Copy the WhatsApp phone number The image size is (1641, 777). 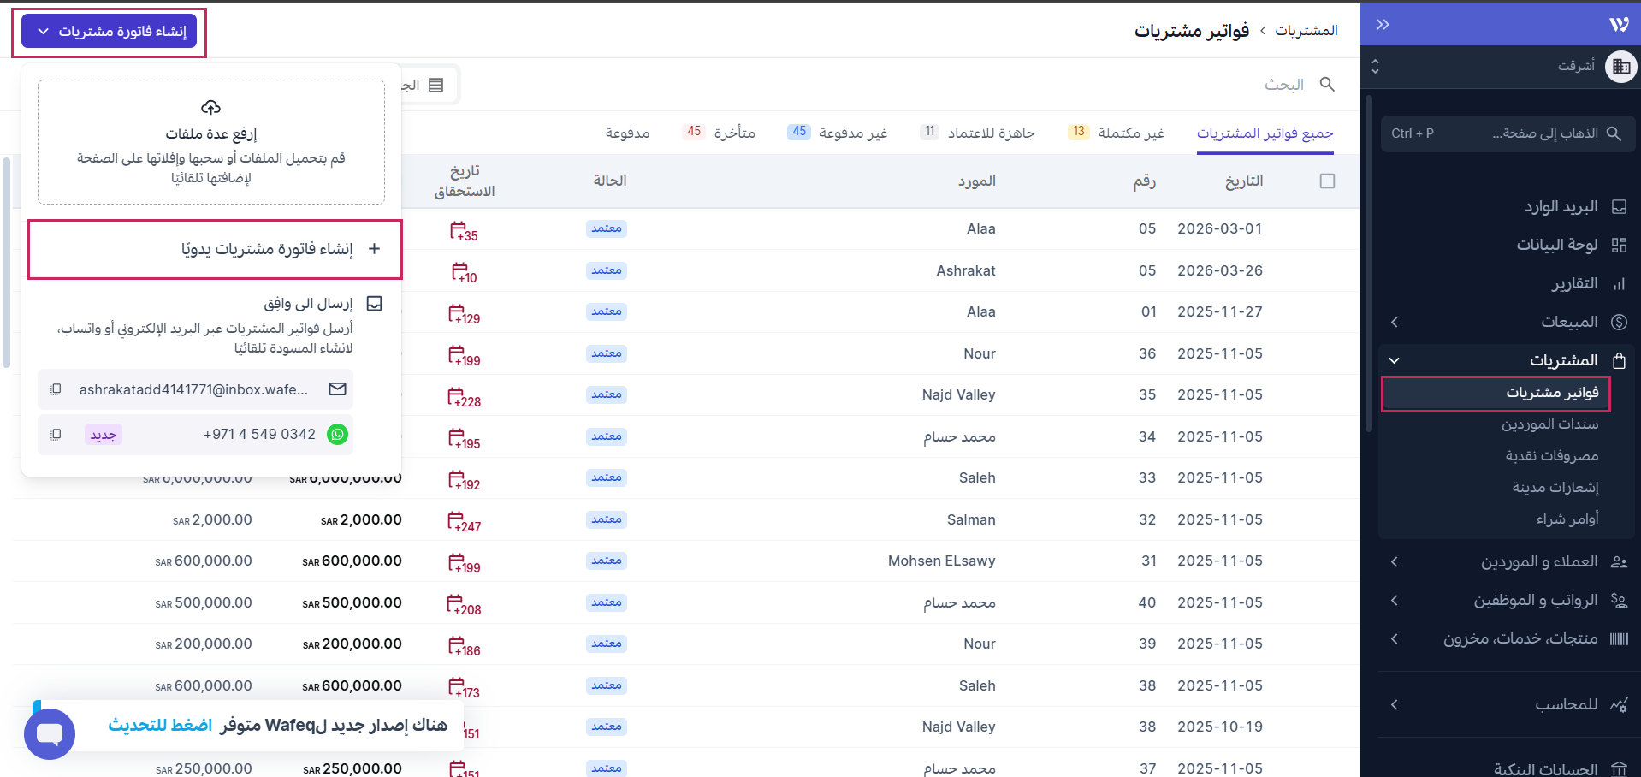click(x=56, y=435)
